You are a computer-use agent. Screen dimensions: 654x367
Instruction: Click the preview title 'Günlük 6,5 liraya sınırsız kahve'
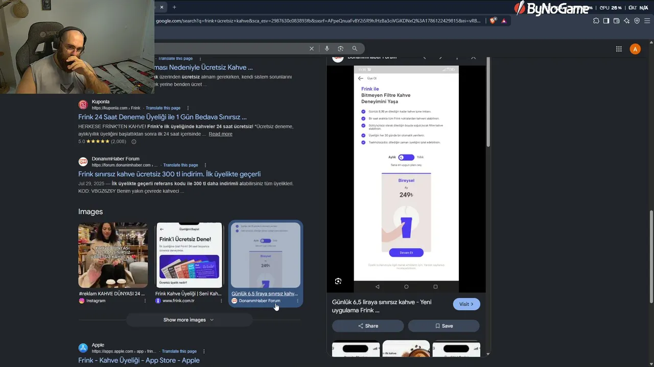point(382,306)
